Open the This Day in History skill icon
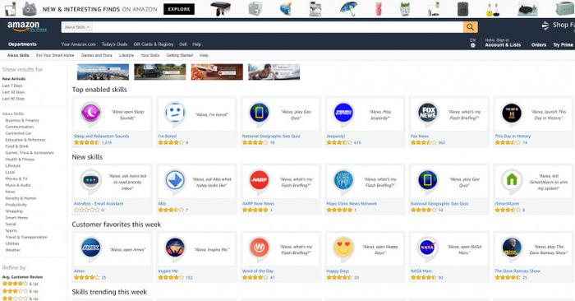 click(x=512, y=113)
